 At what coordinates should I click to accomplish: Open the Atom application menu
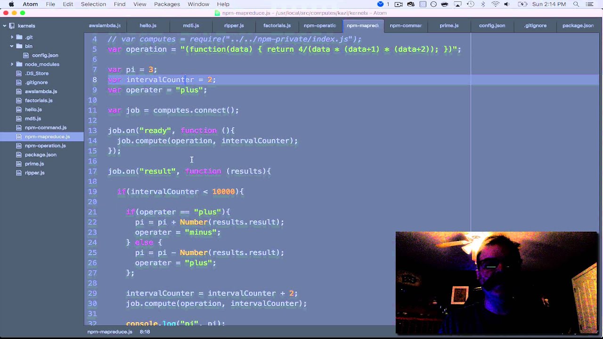(x=31, y=4)
